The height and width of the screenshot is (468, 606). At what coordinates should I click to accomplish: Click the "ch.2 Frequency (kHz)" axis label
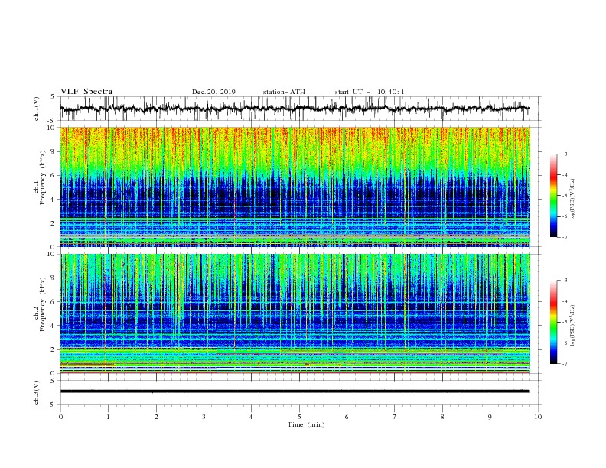(41, 314)
